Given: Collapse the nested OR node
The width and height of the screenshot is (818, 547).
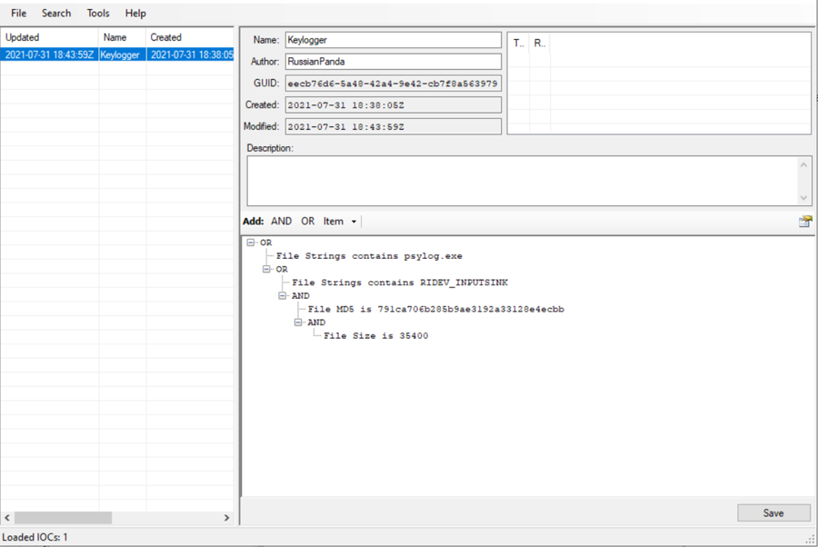Looking at the screenshot, I should (x=266, y=269).
